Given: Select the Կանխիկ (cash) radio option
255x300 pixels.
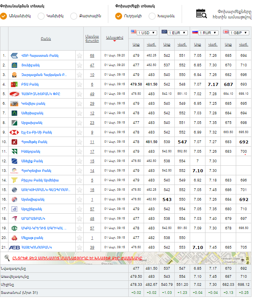Looking at the screenshot, I should 41,16.
